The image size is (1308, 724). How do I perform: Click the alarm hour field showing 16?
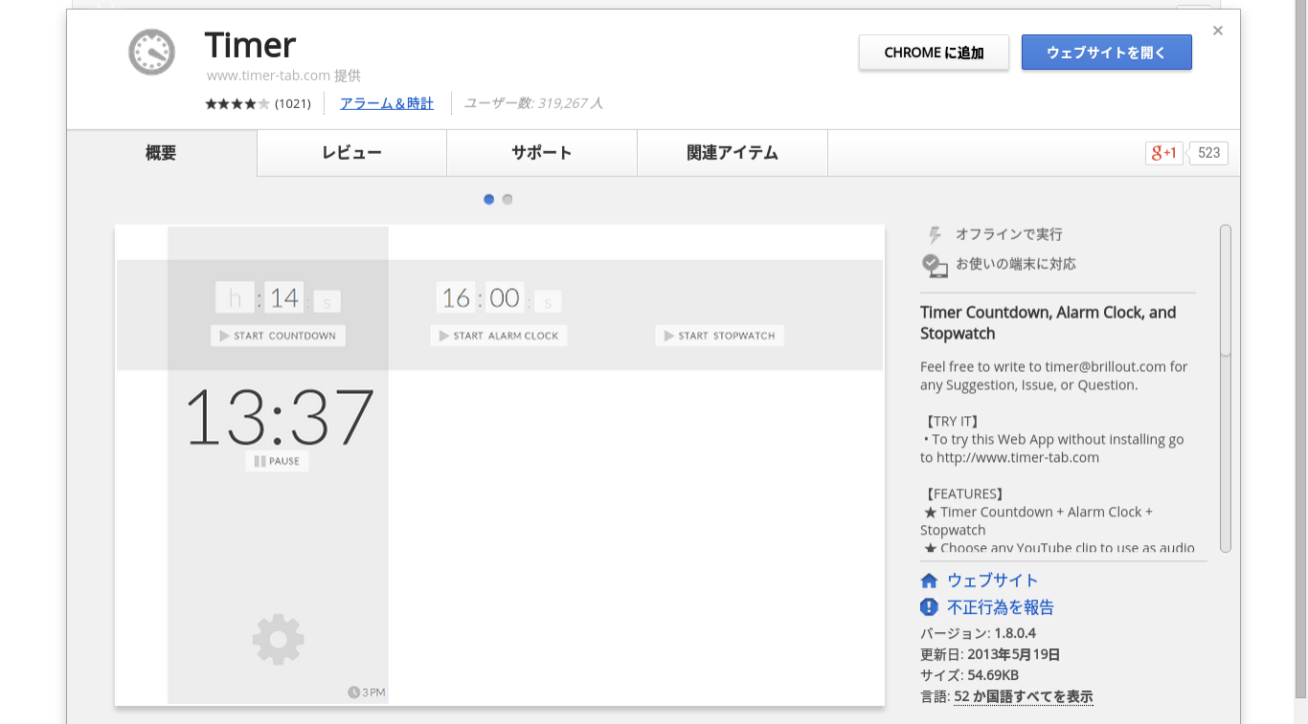[x=456, y=298]
